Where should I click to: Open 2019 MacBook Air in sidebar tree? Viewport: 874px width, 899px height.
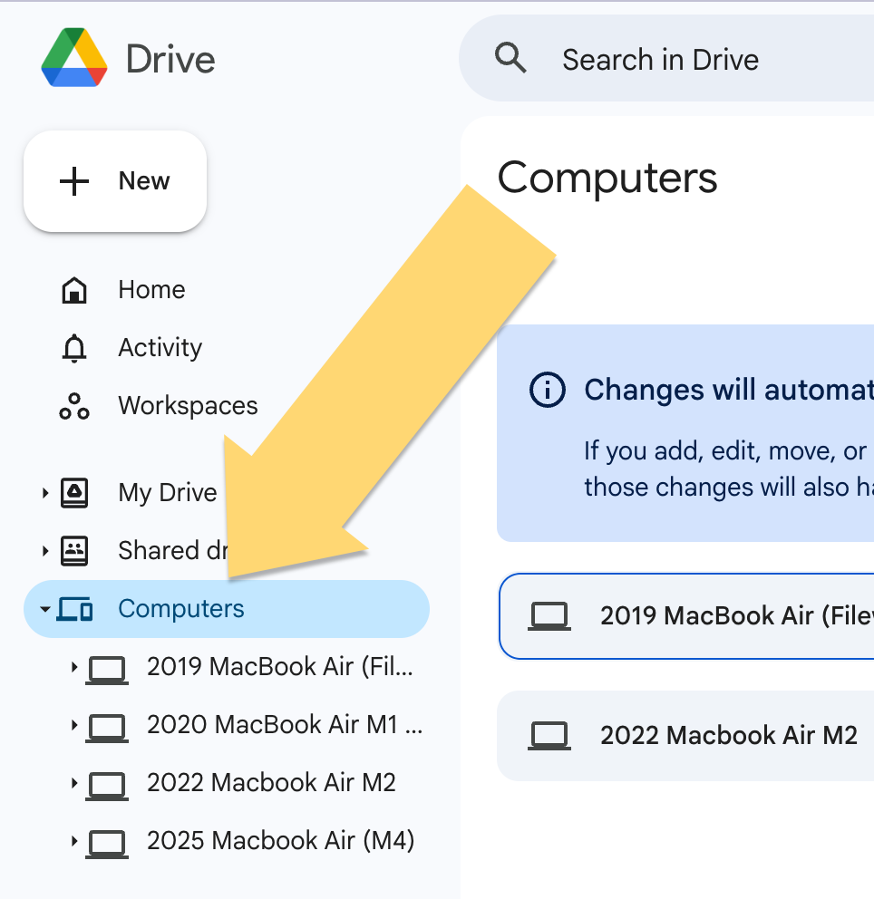click(x=279, y=667)
